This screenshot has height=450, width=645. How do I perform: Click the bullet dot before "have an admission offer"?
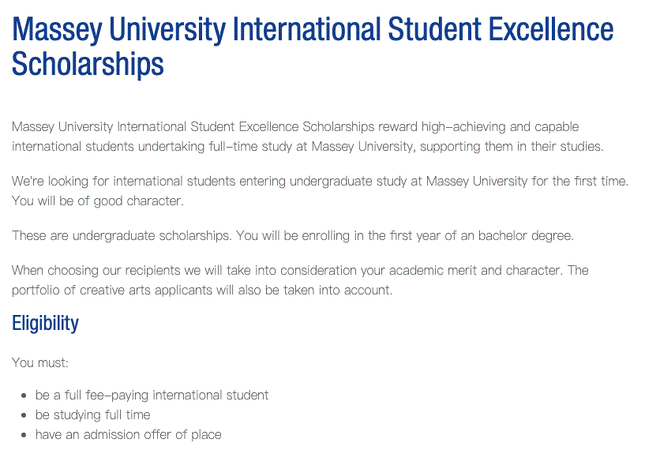tap(24, 435)
